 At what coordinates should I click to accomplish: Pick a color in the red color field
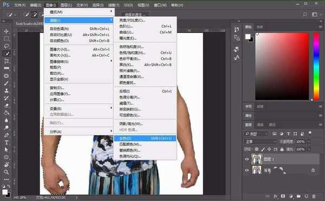282,66
